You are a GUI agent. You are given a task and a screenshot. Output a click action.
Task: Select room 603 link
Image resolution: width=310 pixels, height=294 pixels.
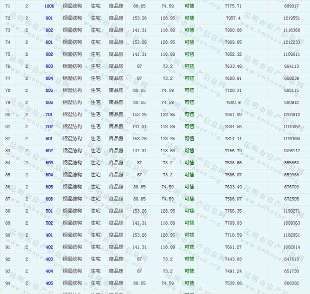[x=49, y=163]
